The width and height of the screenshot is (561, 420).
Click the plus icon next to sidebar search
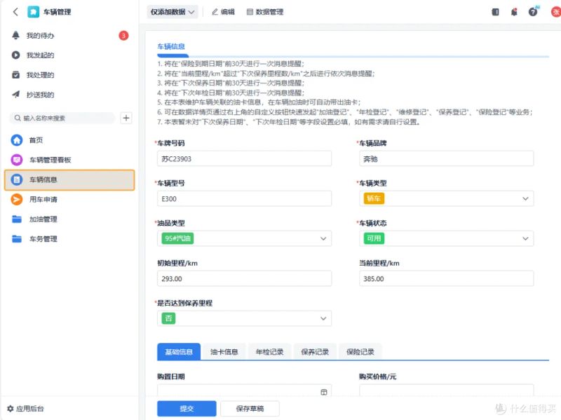pyautogui.click(x=126, y=118)
